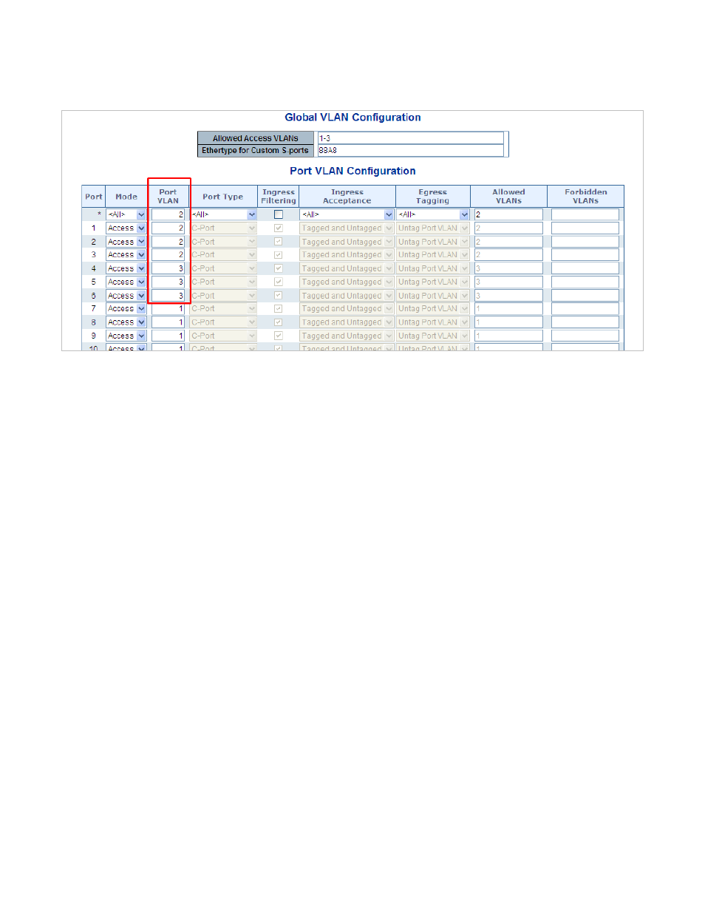Open the Mode dropdown for port 1
The width and height of the screenshot is (705, 913).
coord(126,228)
